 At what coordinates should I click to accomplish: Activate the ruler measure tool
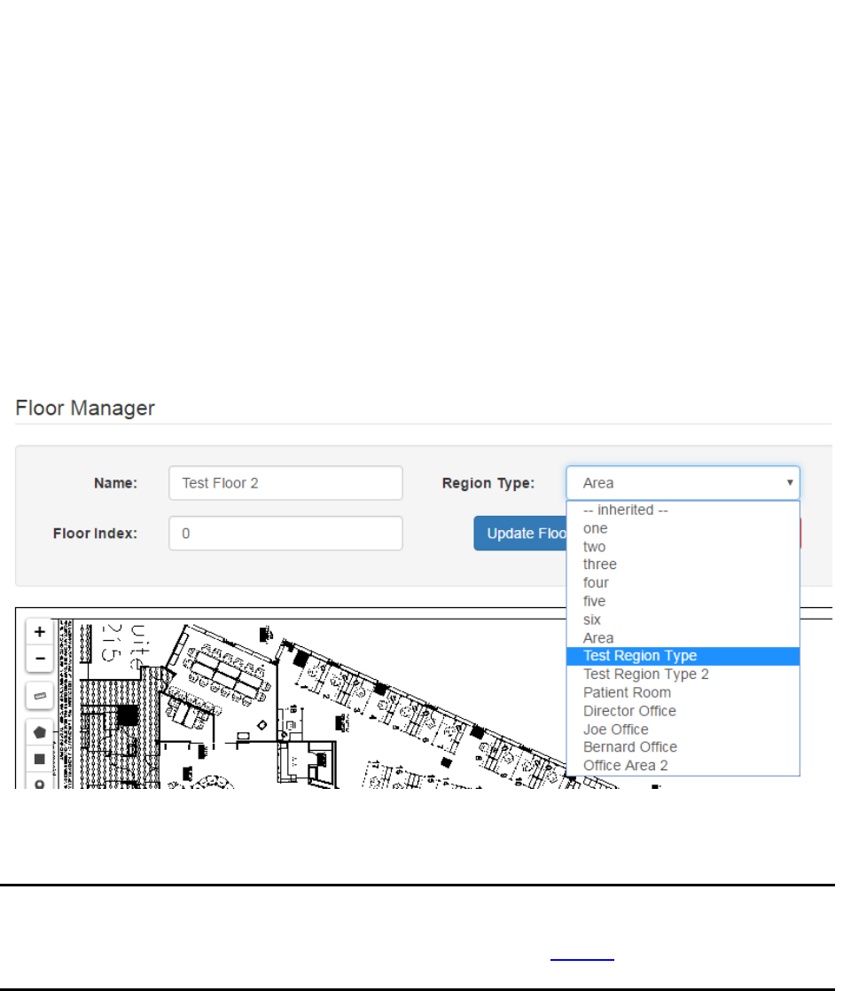(39, 696)
